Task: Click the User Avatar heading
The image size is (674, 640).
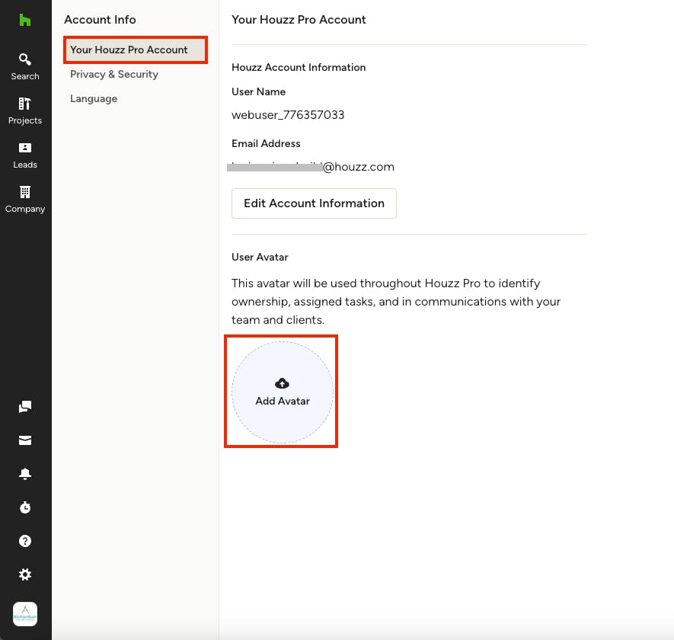Action: point(260,258)
